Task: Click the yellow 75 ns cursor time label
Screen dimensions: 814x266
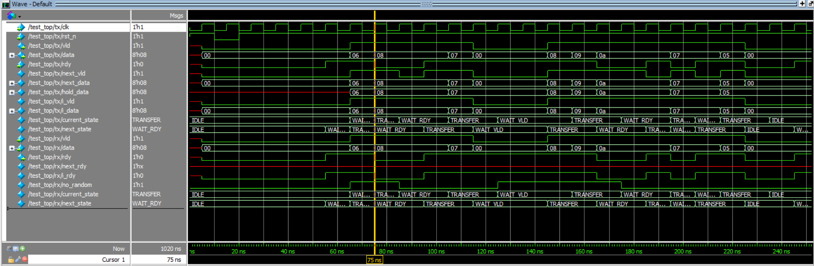Action: pos(375,260)
